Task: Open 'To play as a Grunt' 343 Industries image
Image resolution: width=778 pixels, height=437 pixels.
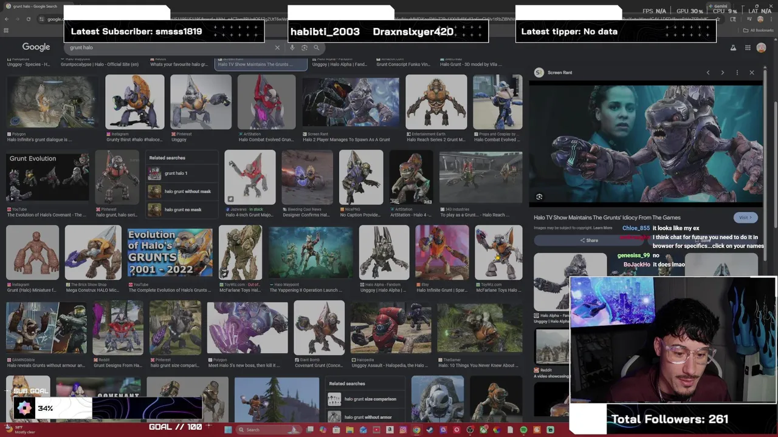Action: [480, 177]
